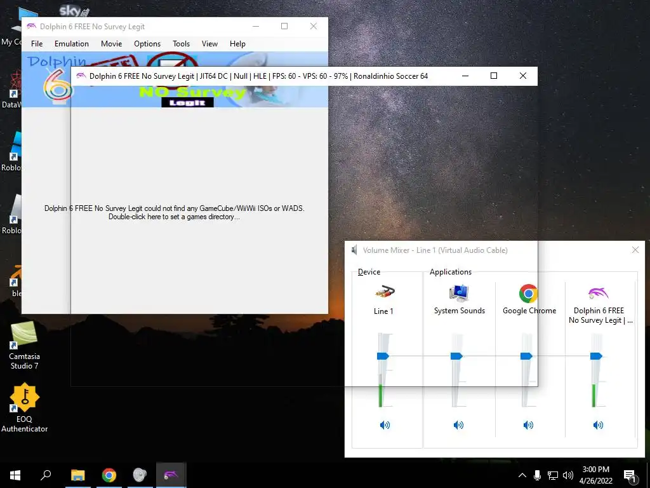
Task: Open the Movie menu
Action: tap(111, 44)
